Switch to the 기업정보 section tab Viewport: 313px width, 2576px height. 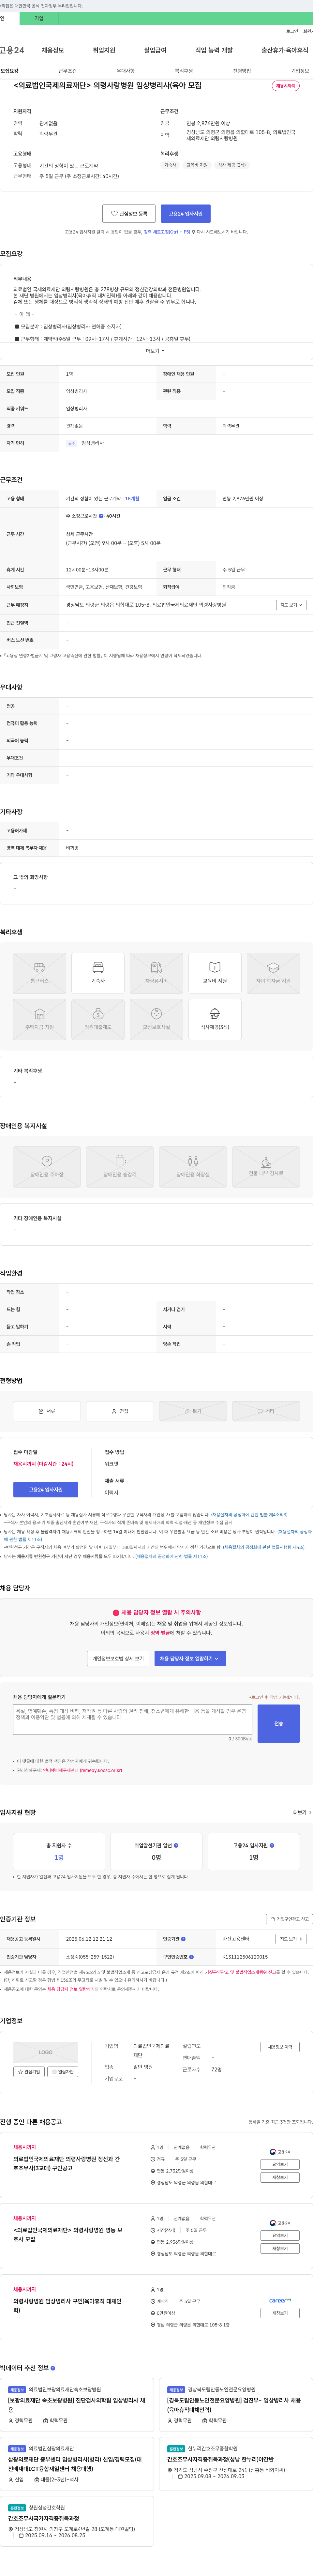300,71
